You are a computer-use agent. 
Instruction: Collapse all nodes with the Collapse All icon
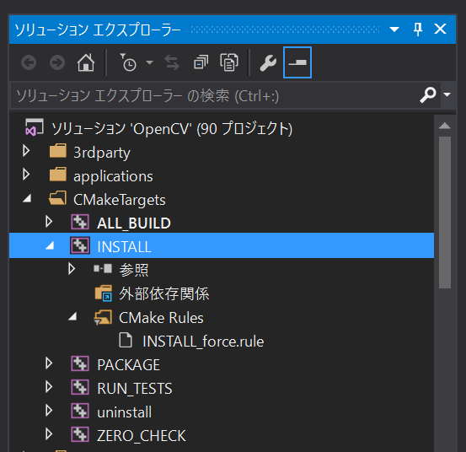pyautogui.click(x=201, y=62)
